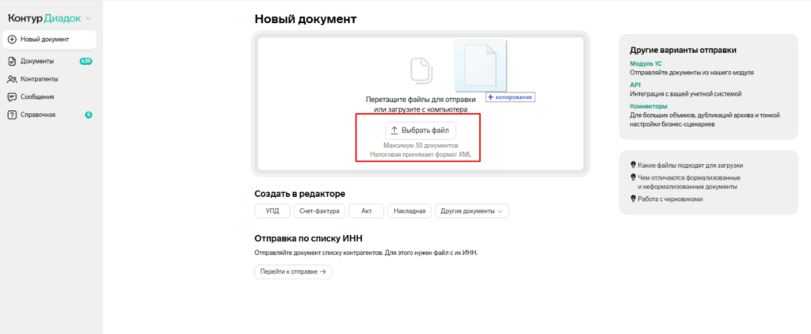Click the plus icon beside Новый документ

click(x=12, y=40)
